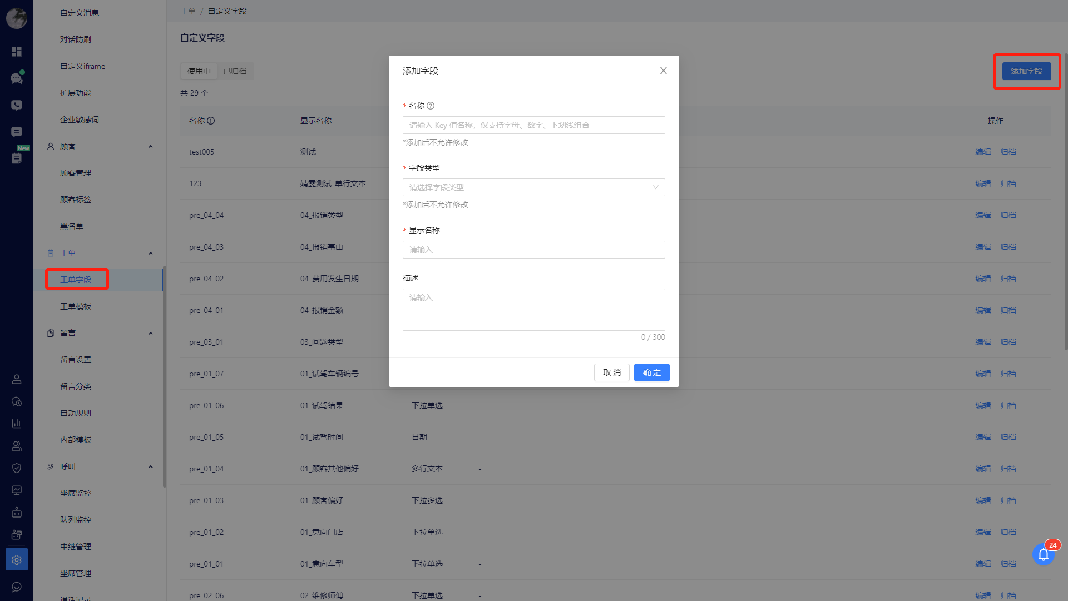
Task: Collapse the 工单 menu section
Action: [x=151, y=253]
